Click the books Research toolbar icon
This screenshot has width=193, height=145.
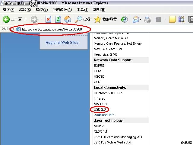[182, 19]
